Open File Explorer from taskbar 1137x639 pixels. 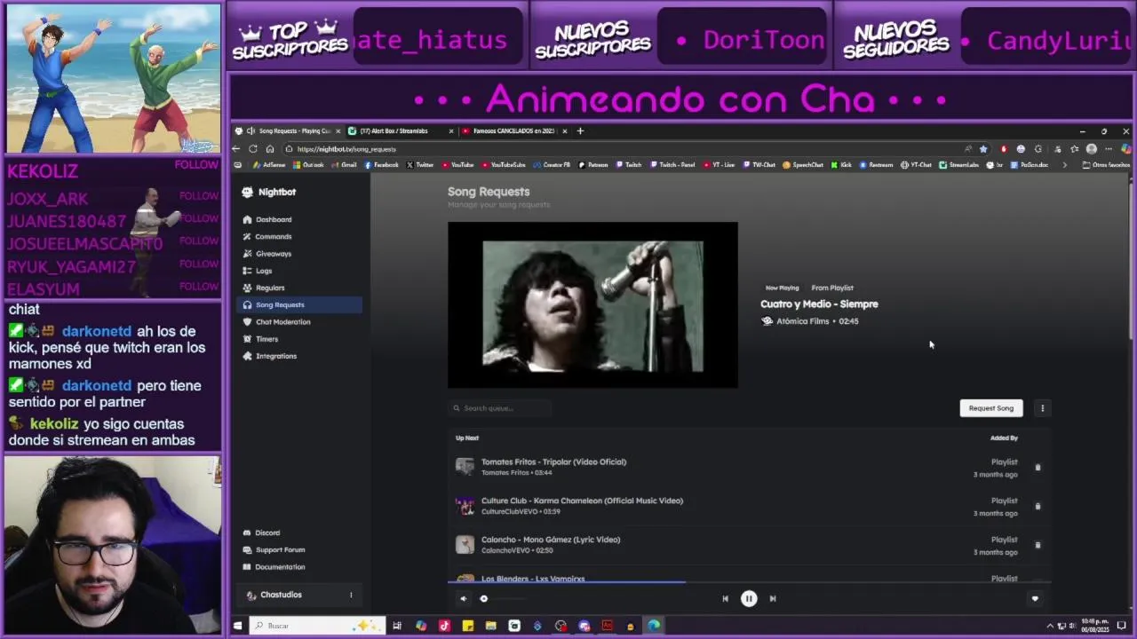pos(490,626)
